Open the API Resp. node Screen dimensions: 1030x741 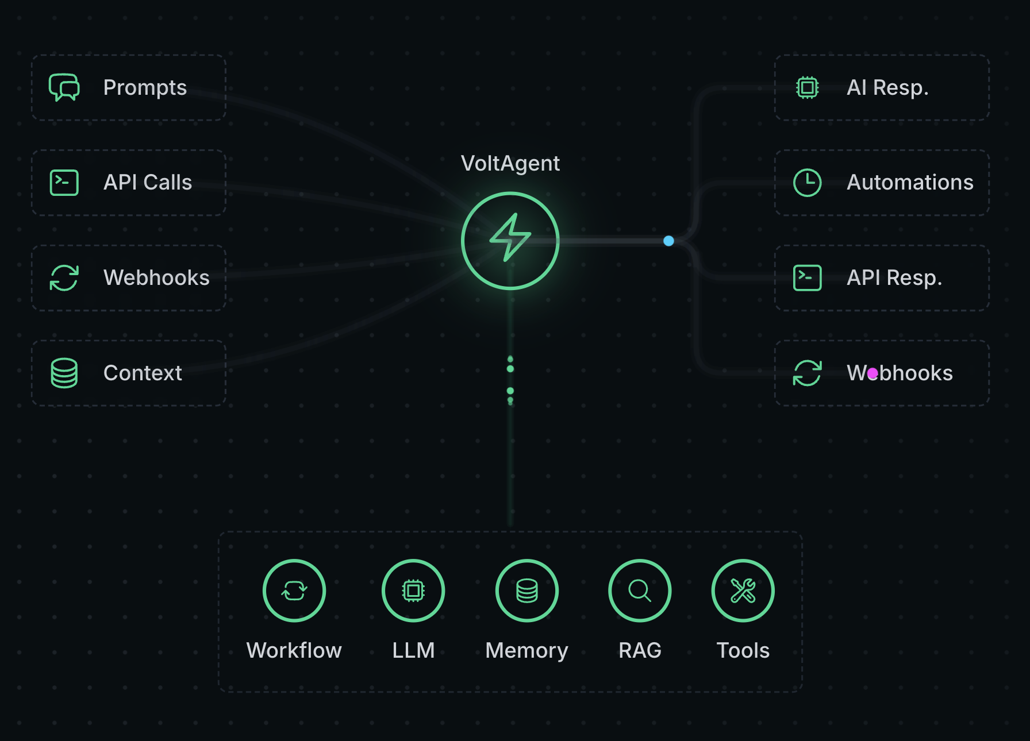tap(881, 277)
